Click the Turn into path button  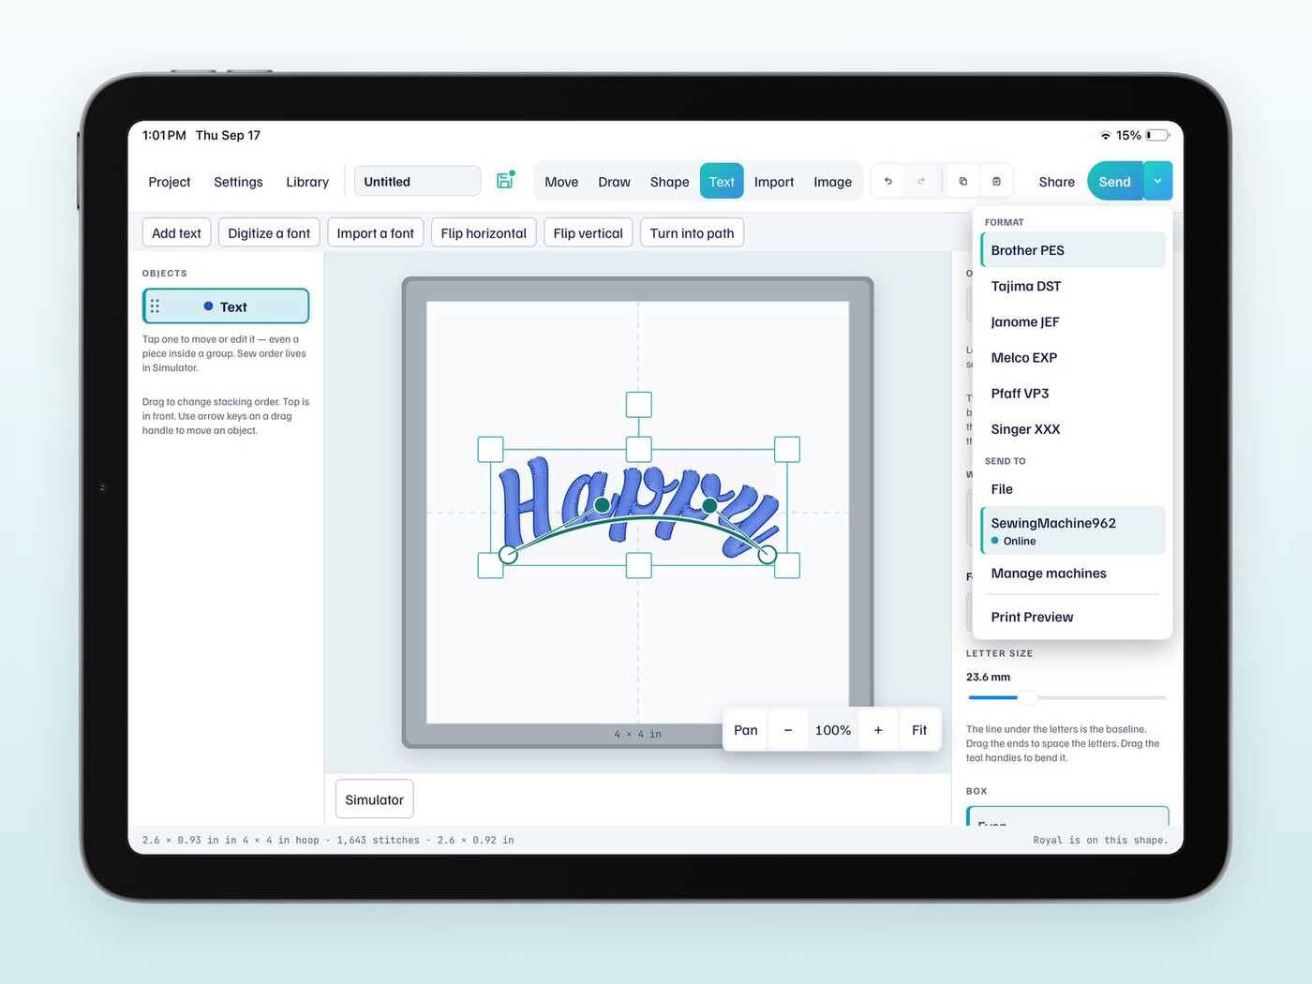[692, 233]
